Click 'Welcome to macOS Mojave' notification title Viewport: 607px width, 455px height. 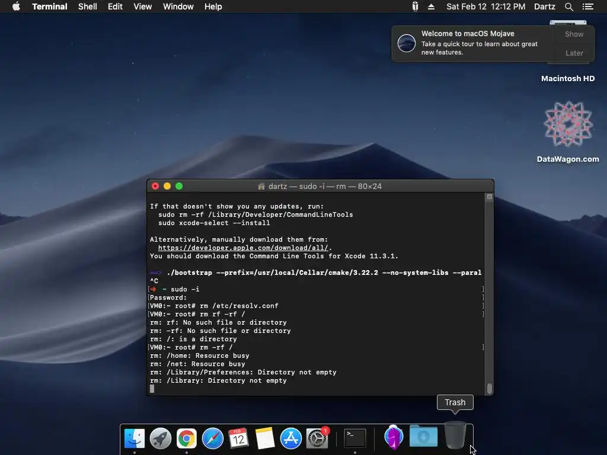coord(468,34)
